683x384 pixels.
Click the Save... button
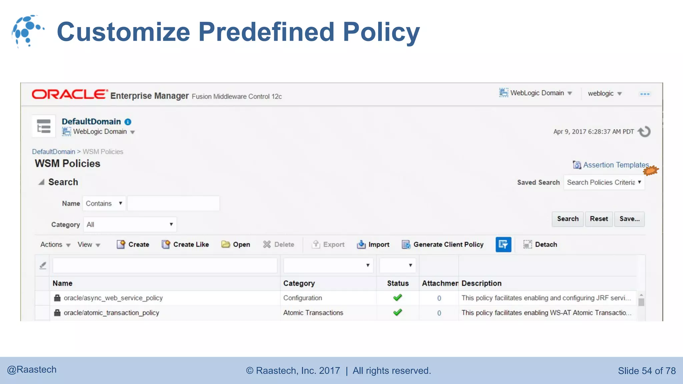click(x=629, y=219)
